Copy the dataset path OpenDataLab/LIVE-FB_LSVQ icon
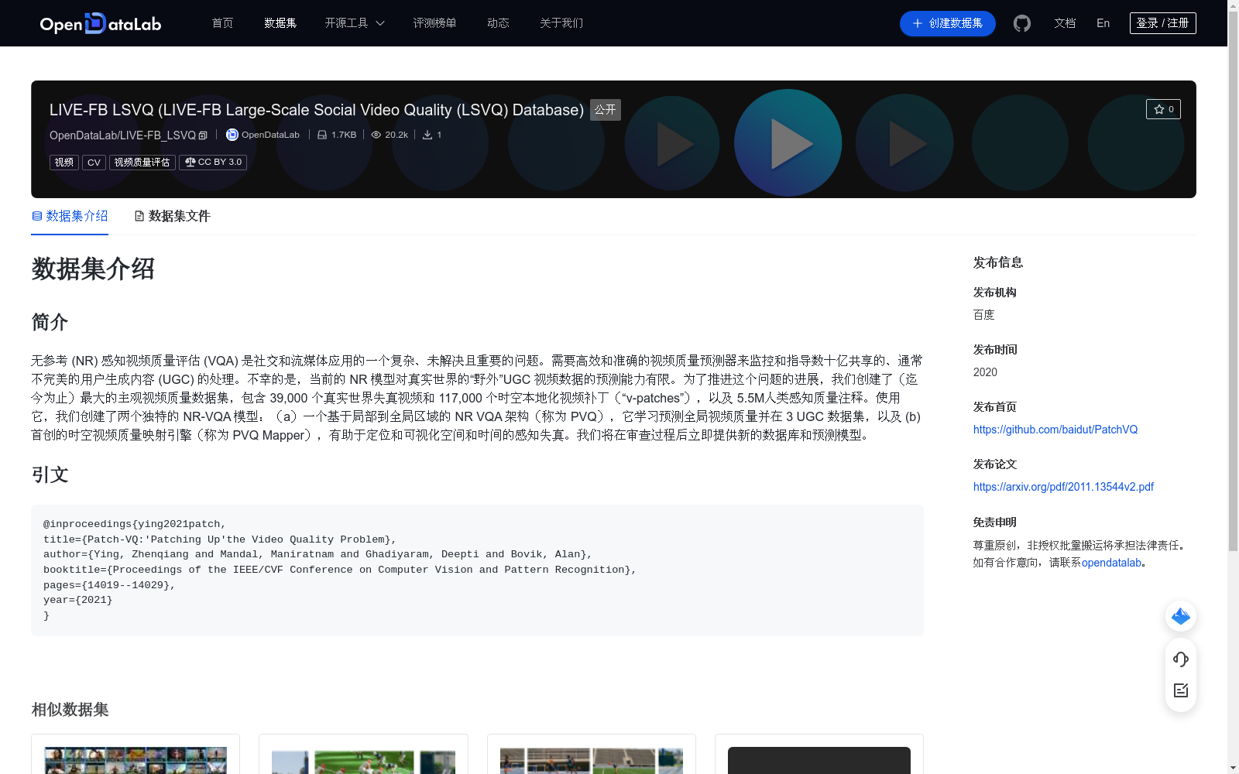Viewport: 1239px width, 774px height. pos(203,135)
